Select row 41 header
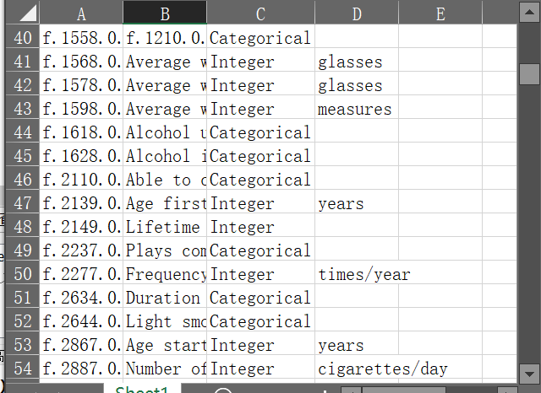Viewport: 541px width, 393px height. click(23, 62)
